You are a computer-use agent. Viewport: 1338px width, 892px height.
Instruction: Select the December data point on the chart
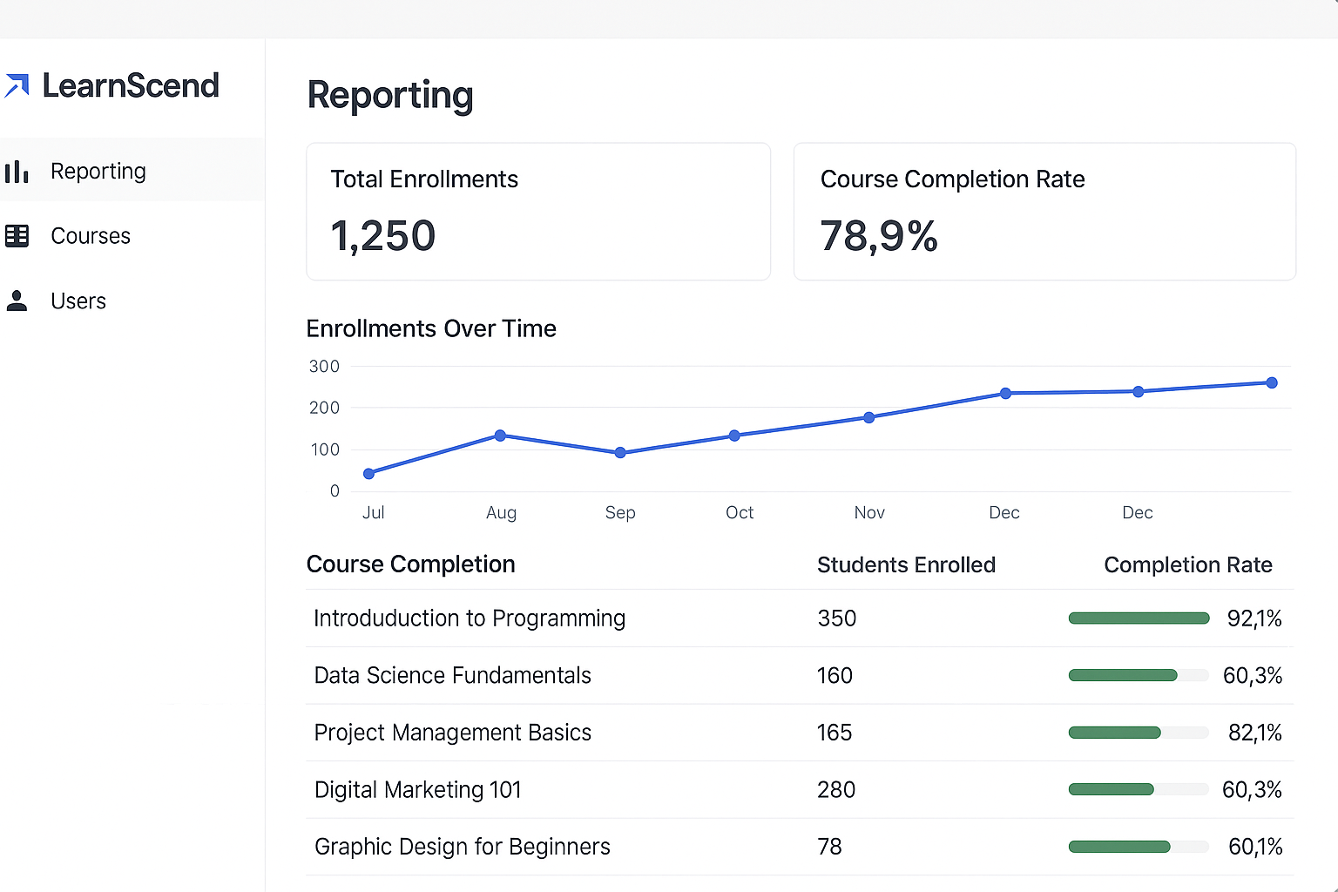1005,394
